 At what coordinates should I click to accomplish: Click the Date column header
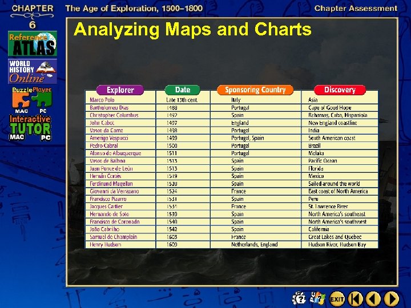click(x=183, y=90)
